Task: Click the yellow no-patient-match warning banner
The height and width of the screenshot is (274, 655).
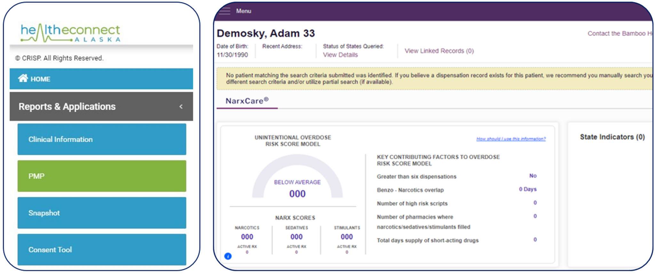Action: point(435,78)
